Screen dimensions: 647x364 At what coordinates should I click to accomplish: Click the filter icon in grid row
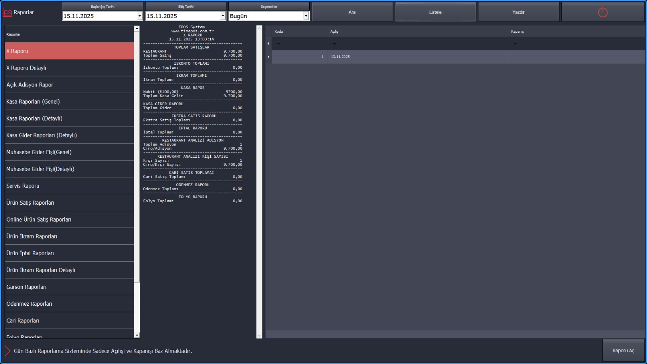(x=269, y=44)
